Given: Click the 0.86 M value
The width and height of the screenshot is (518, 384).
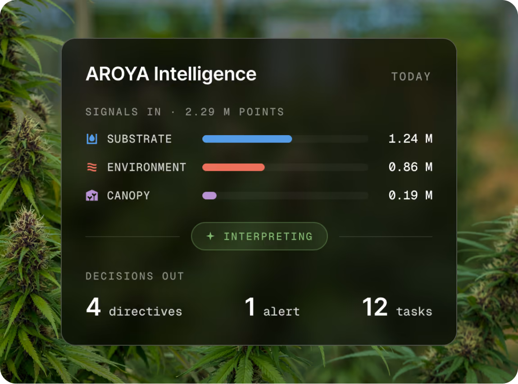Looking at the screenshot, I should (410, 167).
